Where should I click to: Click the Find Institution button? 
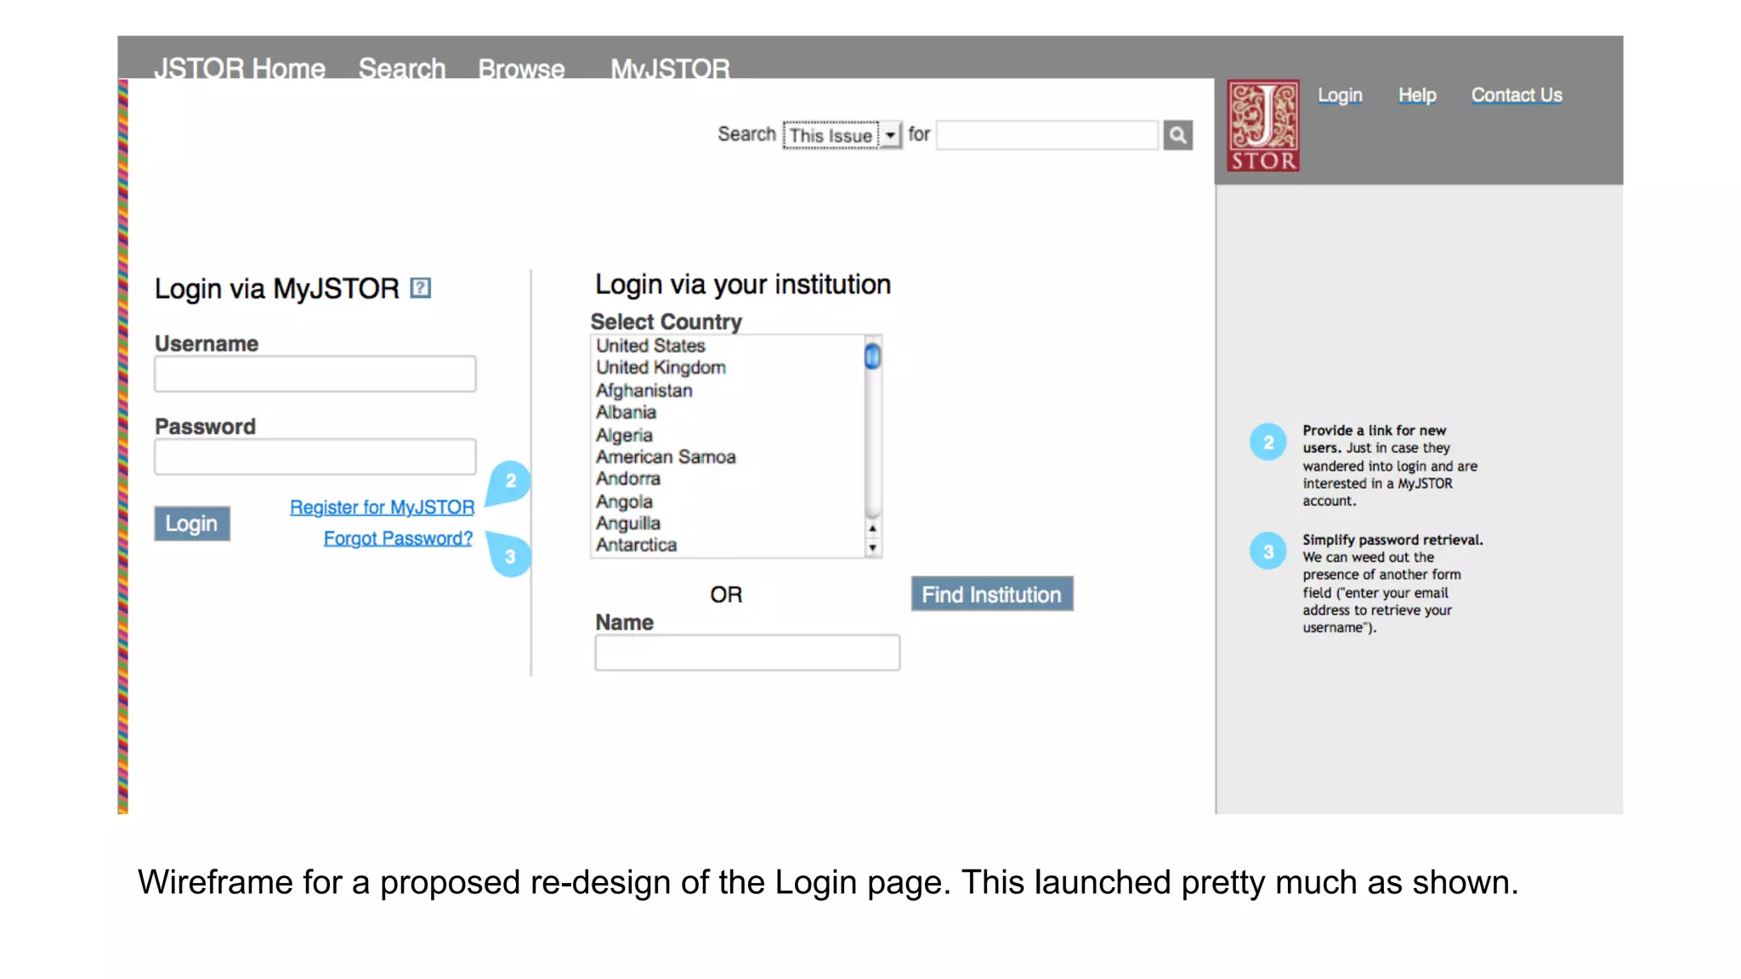[x=992, y=594]
